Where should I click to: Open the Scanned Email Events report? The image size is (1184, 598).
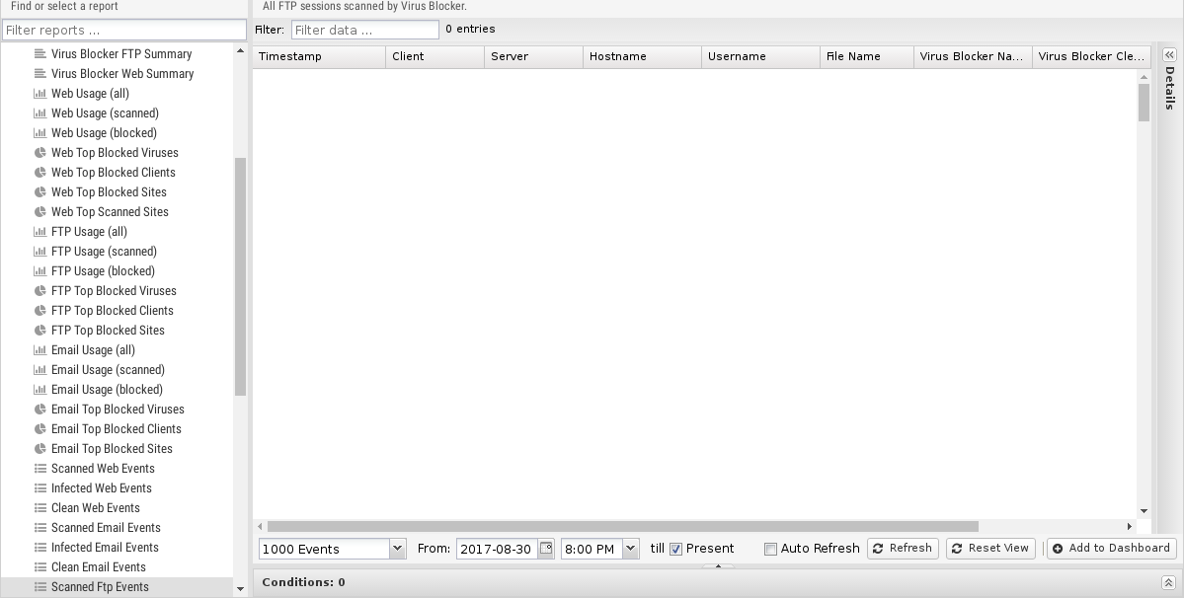point(106,528)
